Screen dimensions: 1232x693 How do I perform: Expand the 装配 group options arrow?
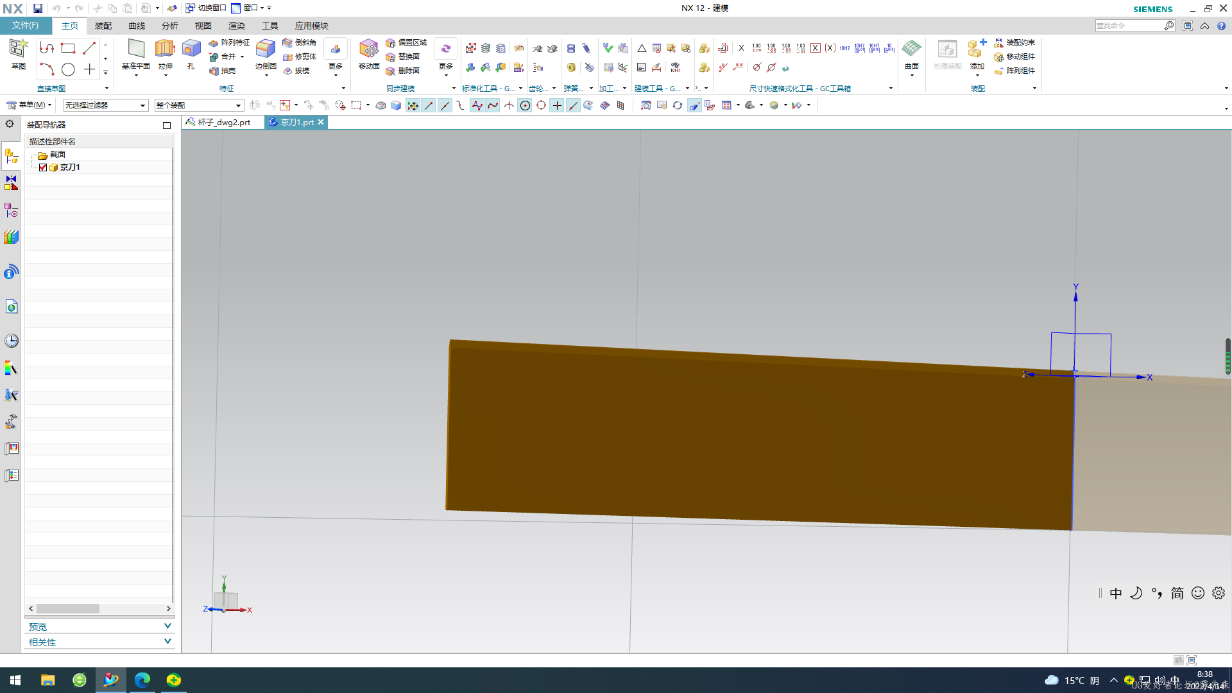pos(1034,89)
